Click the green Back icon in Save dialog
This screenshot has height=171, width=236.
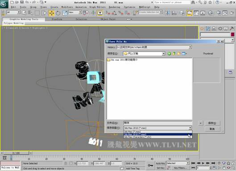[x=169, y=53]
